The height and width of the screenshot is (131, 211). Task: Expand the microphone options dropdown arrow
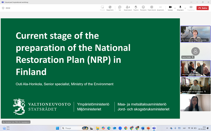point(185,8)
